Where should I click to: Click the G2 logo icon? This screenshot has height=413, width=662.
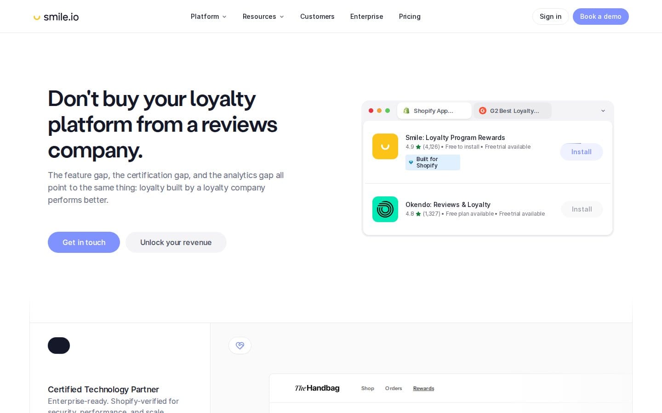[483, 111]
